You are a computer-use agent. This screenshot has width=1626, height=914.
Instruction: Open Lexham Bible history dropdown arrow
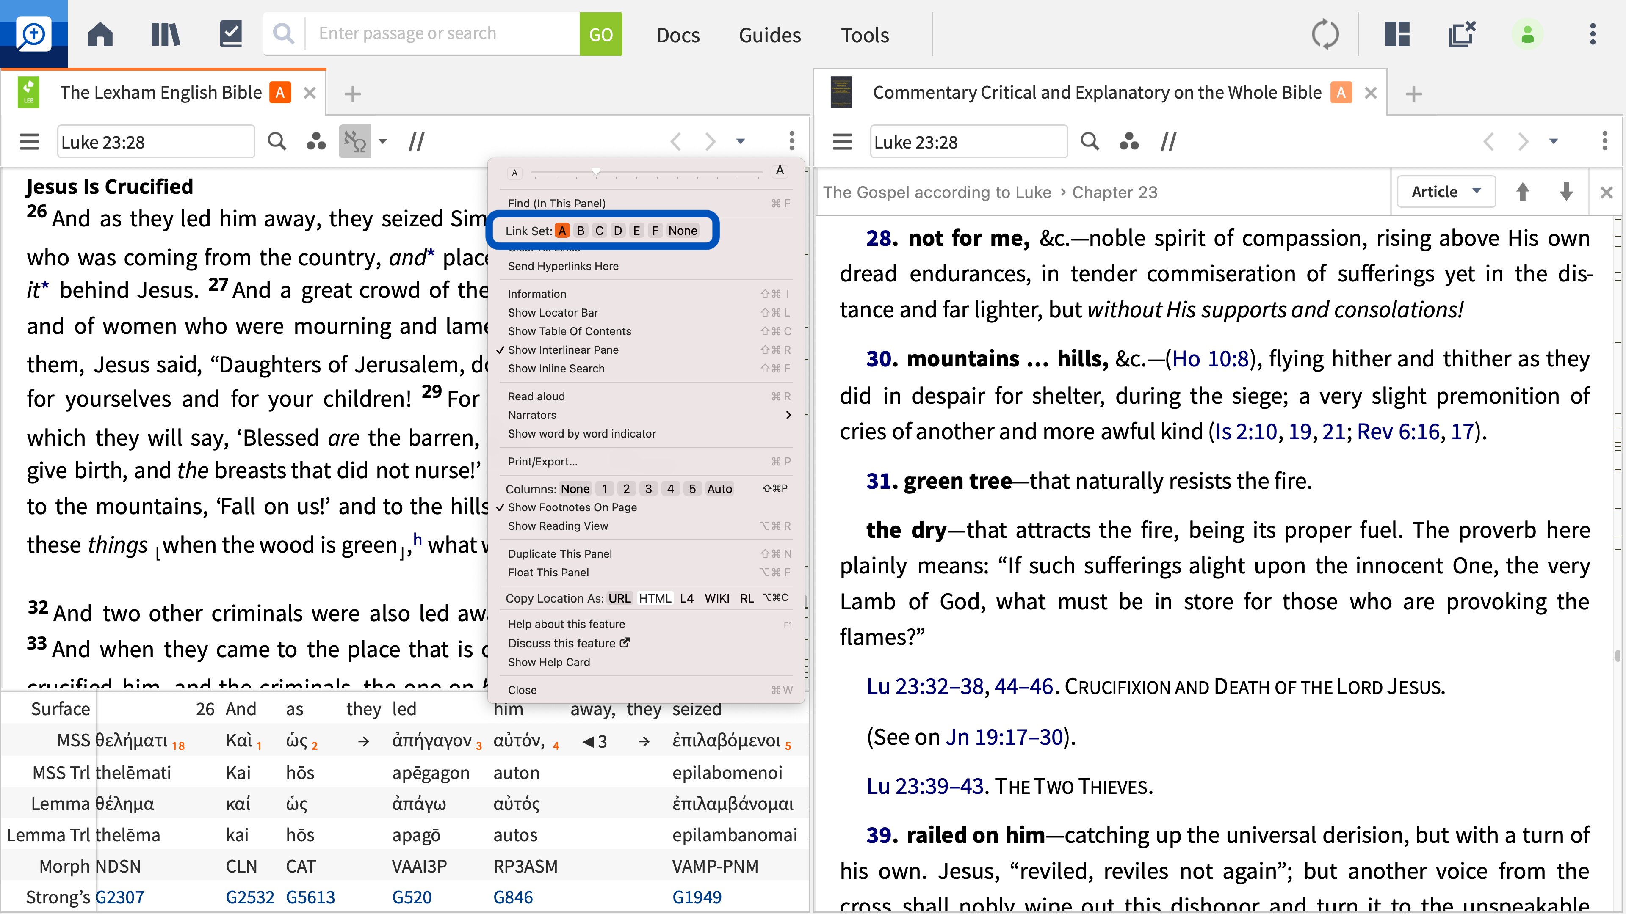tap(741, 141)
